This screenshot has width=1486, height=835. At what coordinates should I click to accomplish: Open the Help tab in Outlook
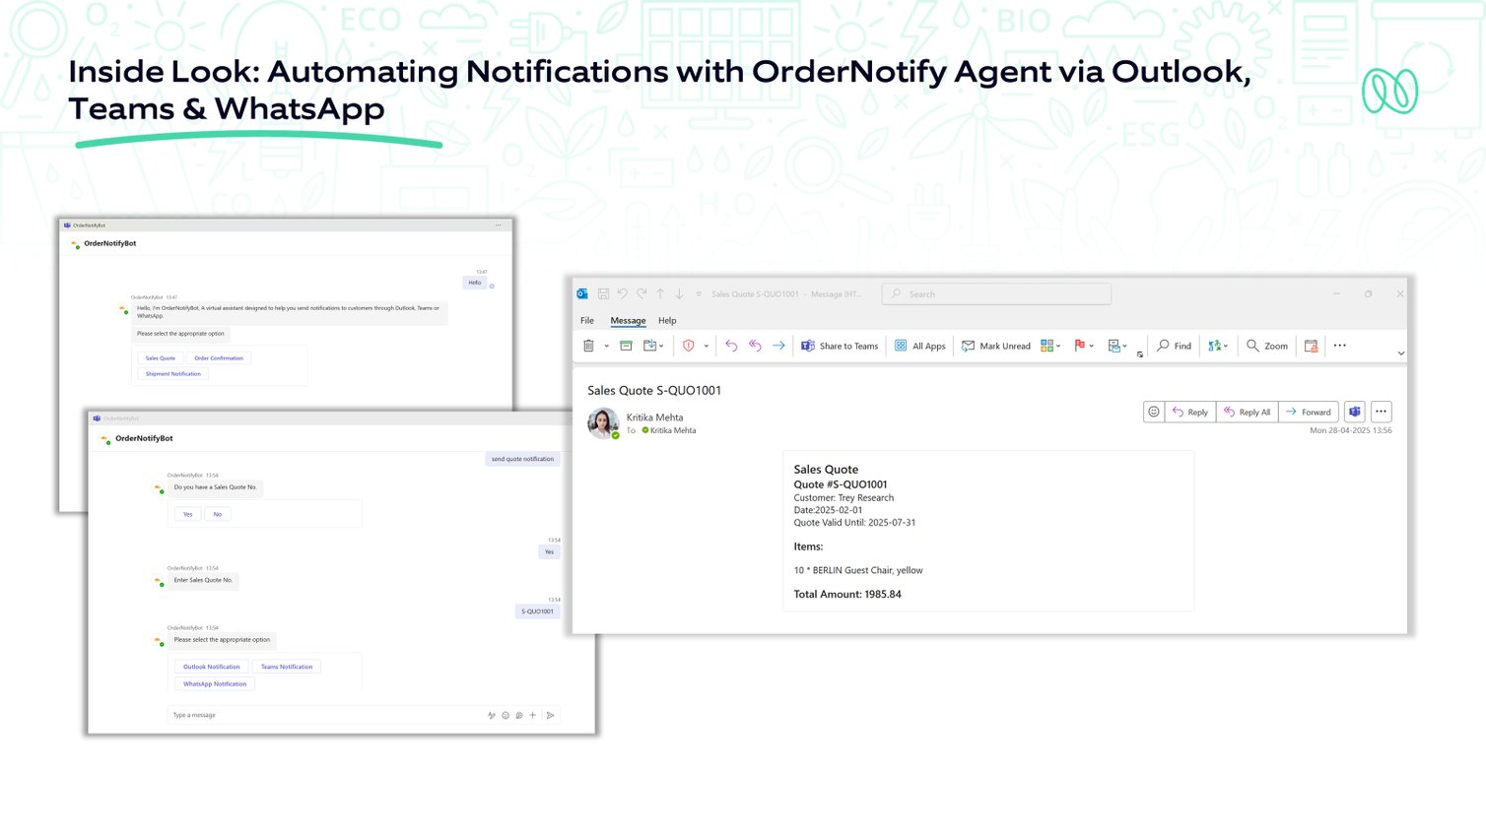pos(667,320)
